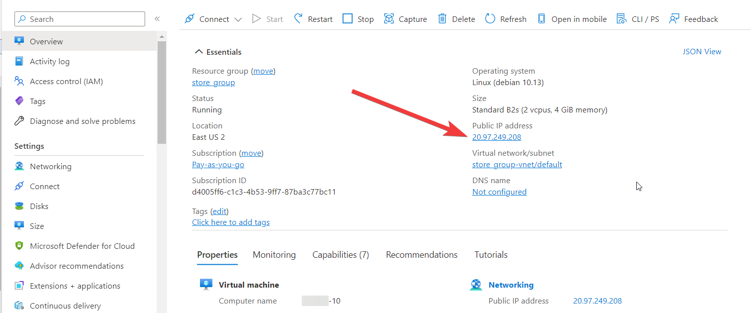The height and width of the screenshot is (313, 751).
Task: Refresh the VM overview
Action: pos(505,18)
